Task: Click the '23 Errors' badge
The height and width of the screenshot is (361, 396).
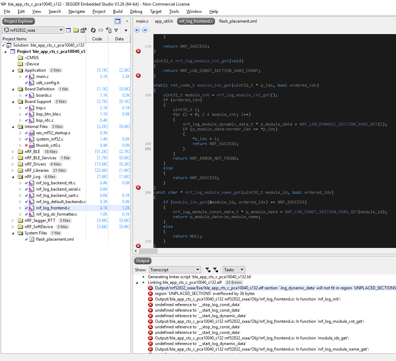Action: [x=234, y=282]
